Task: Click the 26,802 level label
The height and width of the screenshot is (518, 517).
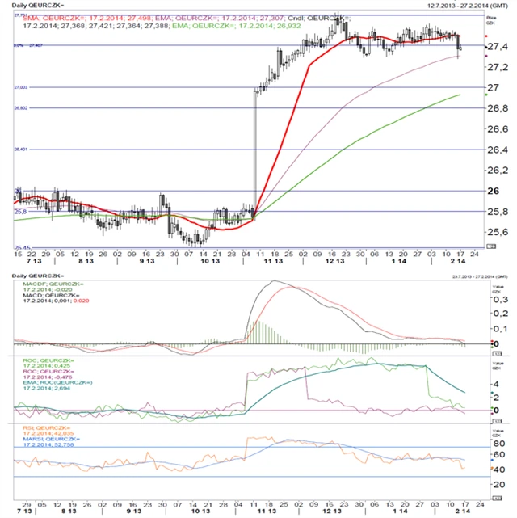Action: point(21,107)
